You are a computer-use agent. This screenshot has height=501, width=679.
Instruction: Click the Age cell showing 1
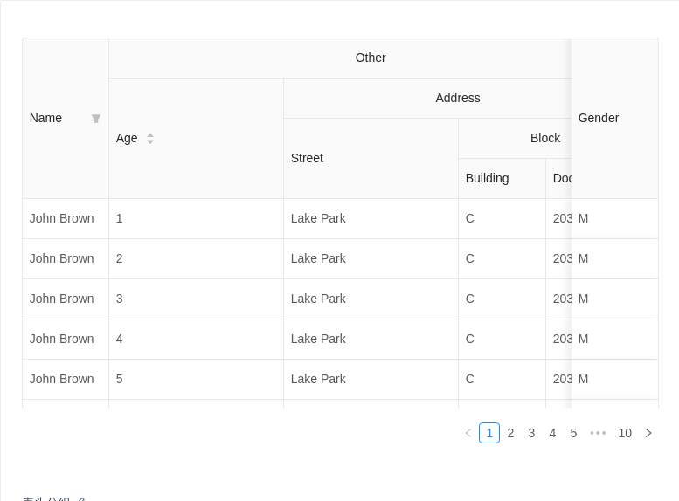[x=196, y=218]
